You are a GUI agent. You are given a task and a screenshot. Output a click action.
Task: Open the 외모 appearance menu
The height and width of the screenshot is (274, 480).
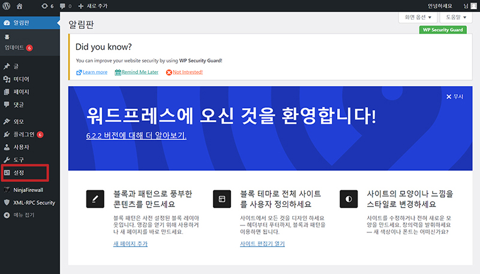point(30,121)
